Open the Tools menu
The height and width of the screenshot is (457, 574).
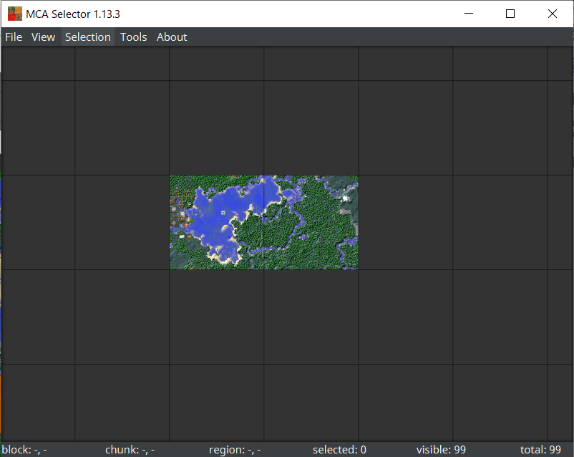pyautogui.click(x=134, y=37)
